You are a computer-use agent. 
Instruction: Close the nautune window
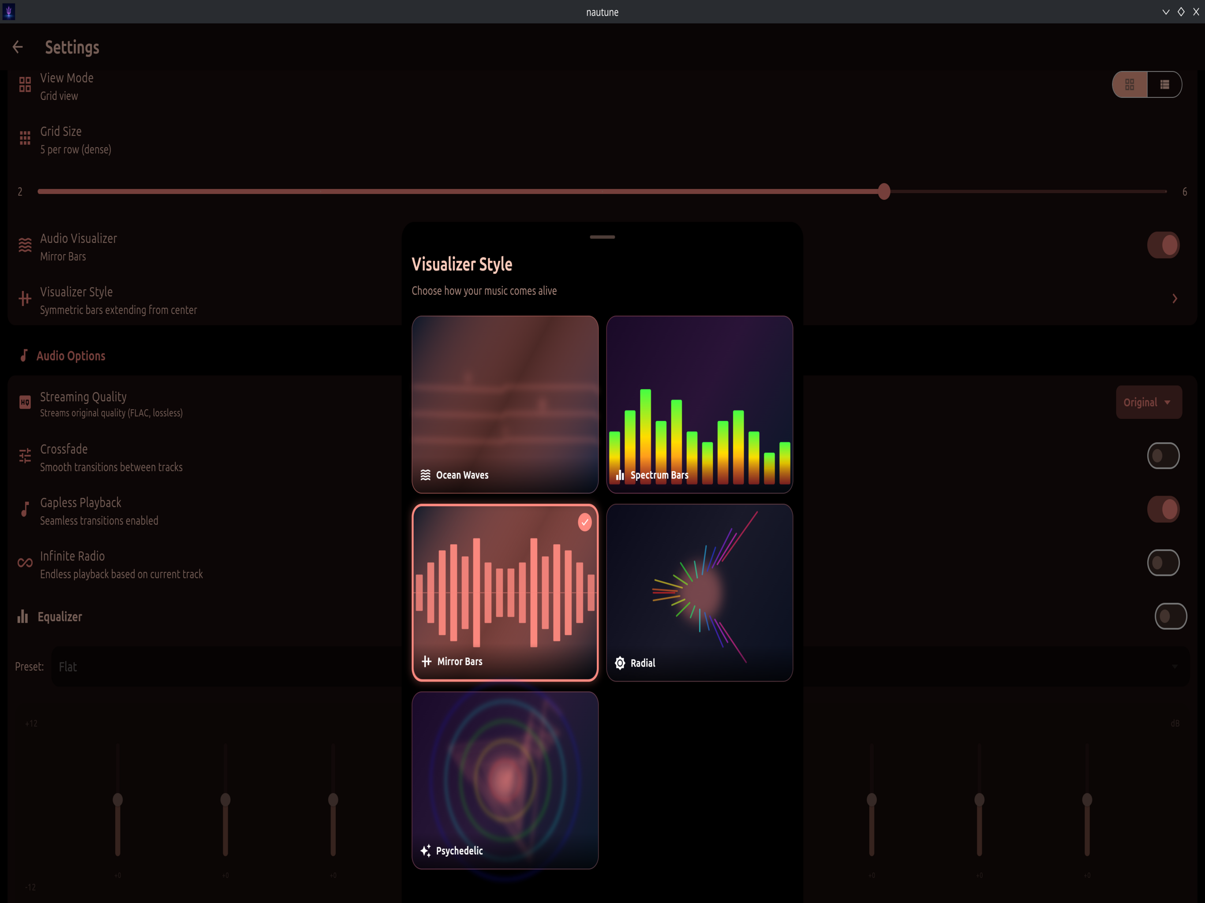pyautogui.click(x=1196, y=11)
